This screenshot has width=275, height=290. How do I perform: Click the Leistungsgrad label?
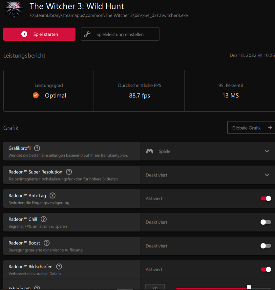point(49,85)
